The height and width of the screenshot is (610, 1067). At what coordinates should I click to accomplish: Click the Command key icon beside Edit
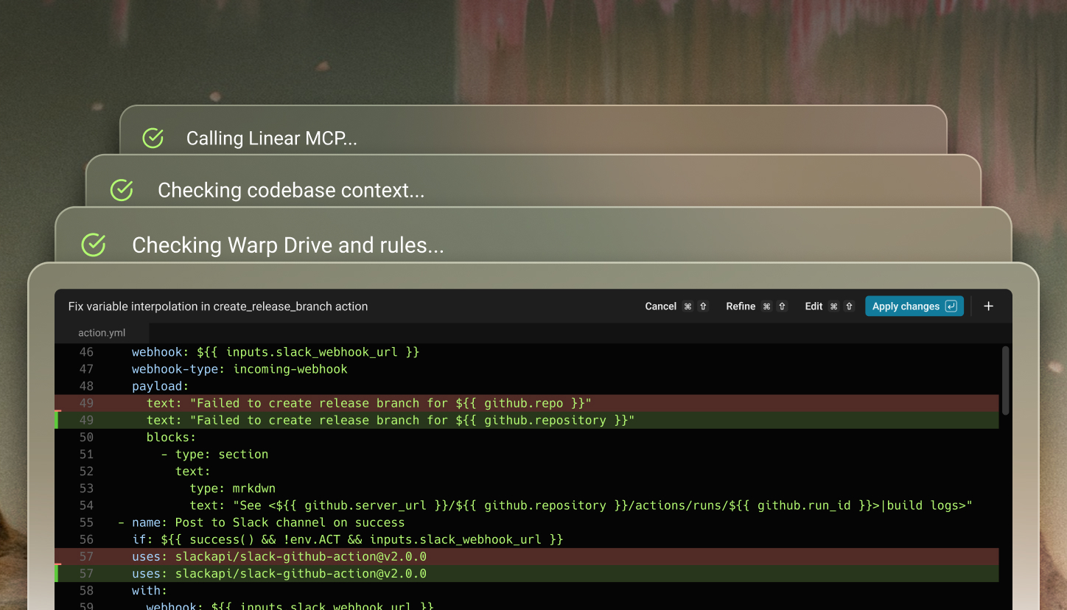click(x=834, y=306)
